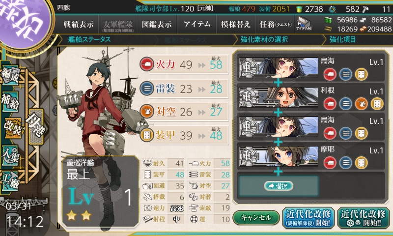Start 近代化改修 modernization with gear icons
The height and width of the screenshot is (236, 393).
[x=363, y=217]
